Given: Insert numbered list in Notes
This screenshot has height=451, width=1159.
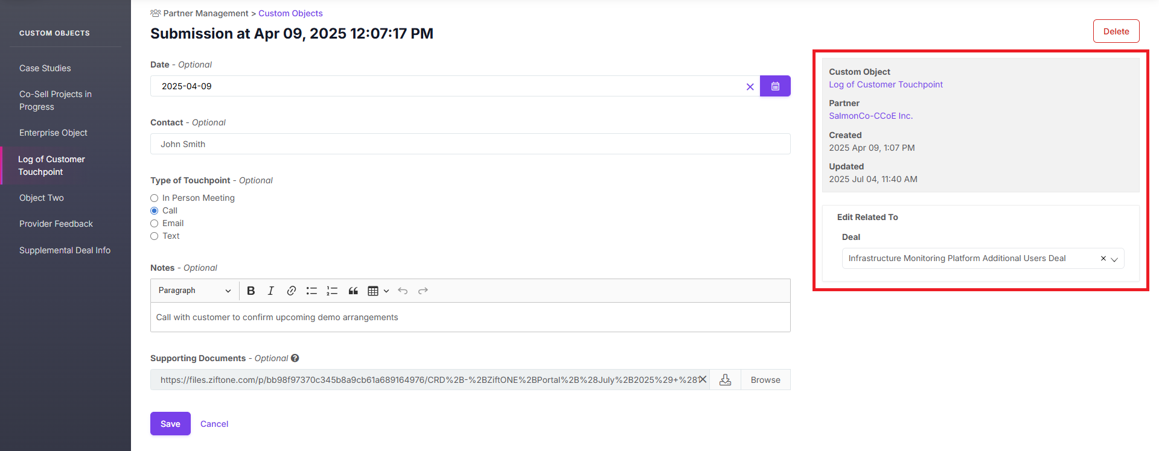Looking at the screenshot, I should pos(332,291).
